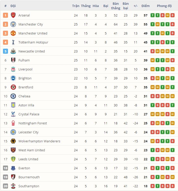
Task: Open the Brighton team link
Action: [x=25, y=78]
